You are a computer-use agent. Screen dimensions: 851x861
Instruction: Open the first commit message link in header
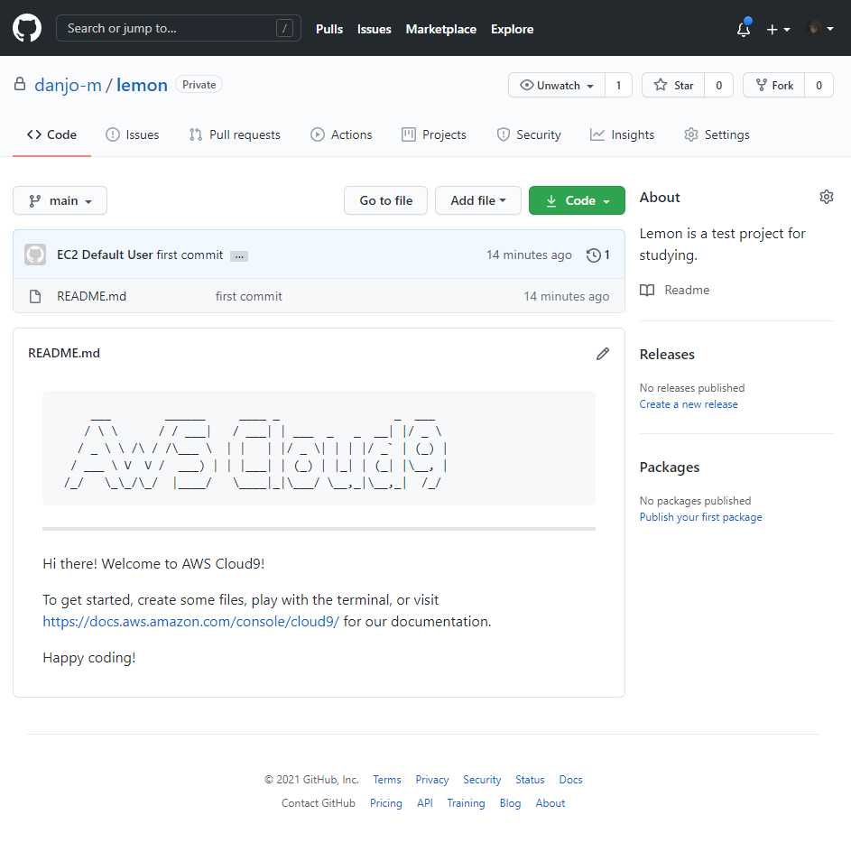point(190,255)
